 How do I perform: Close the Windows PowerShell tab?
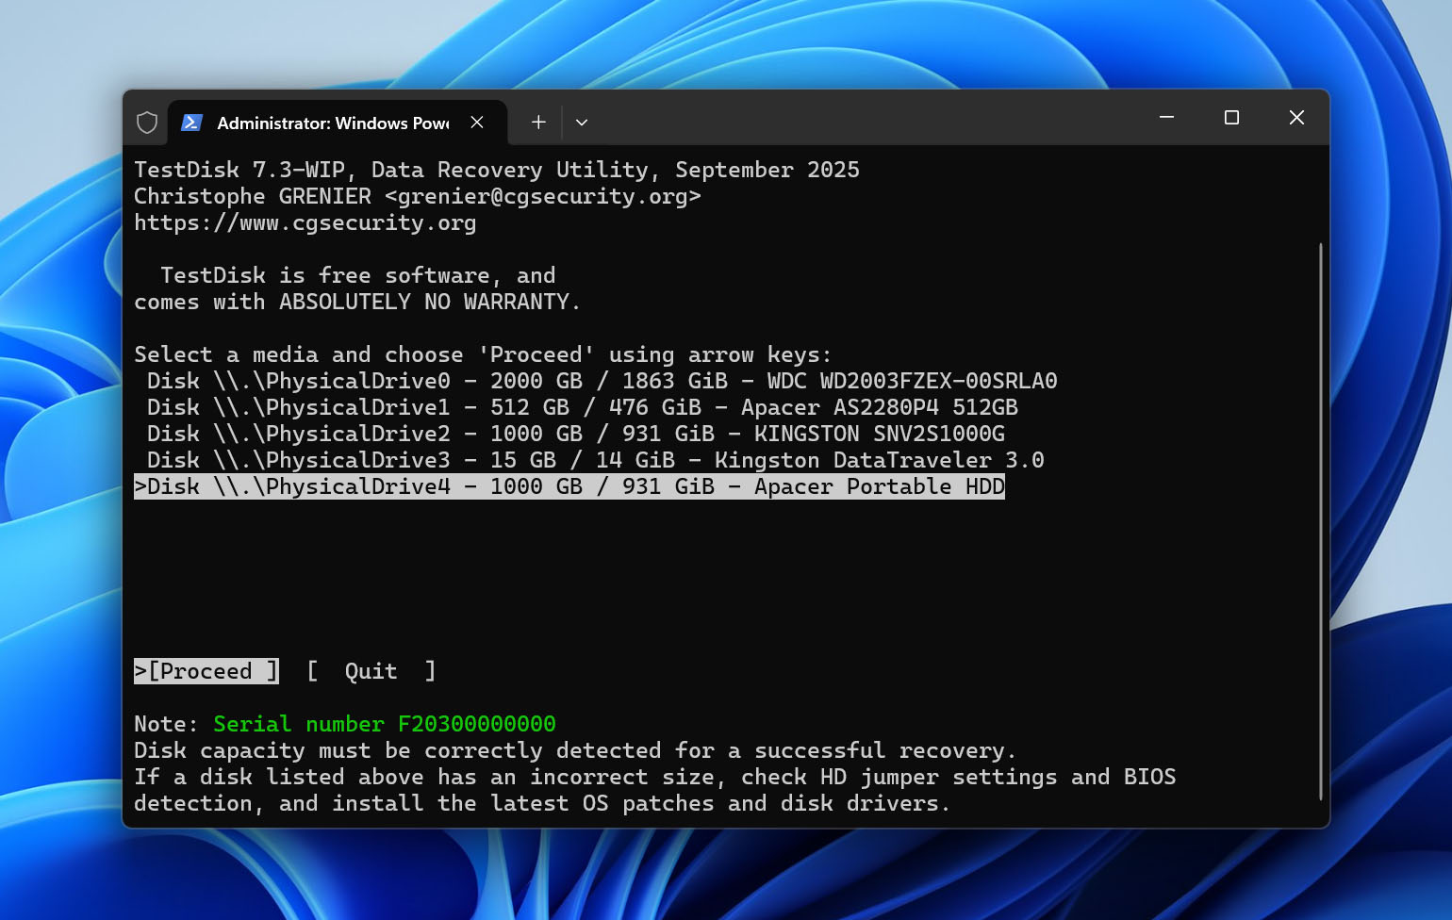pos(477,123)
